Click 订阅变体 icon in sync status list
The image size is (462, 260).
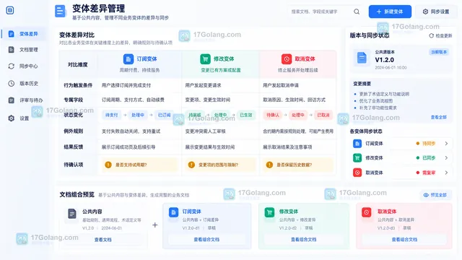click(x=357, y=144)
